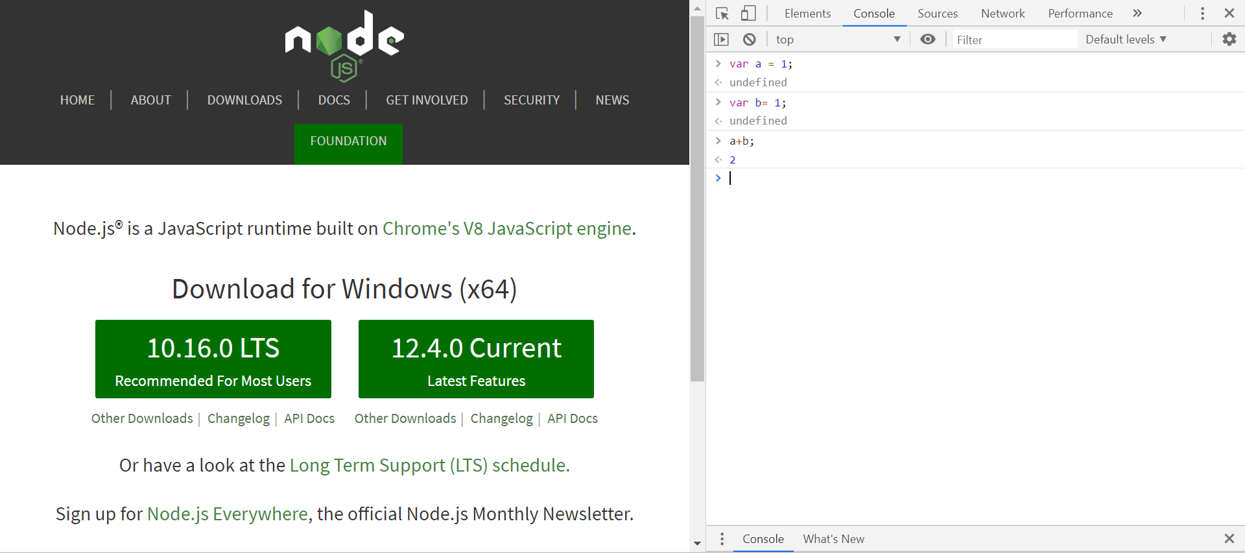Open the Default levels dropdown
The height and width of the screenshot is (554, 1245).
1126,40
